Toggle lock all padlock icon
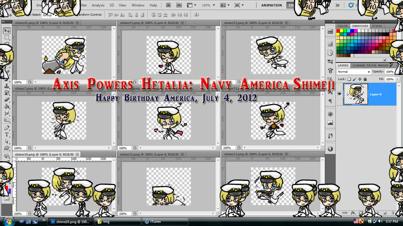This screenshot has width=403, height=226. [x=365, y=79]
